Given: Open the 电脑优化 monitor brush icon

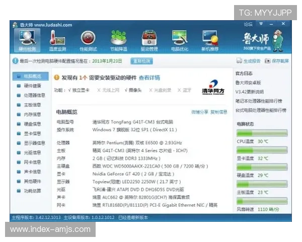Looking at the screenshot, I should [180, 40].
